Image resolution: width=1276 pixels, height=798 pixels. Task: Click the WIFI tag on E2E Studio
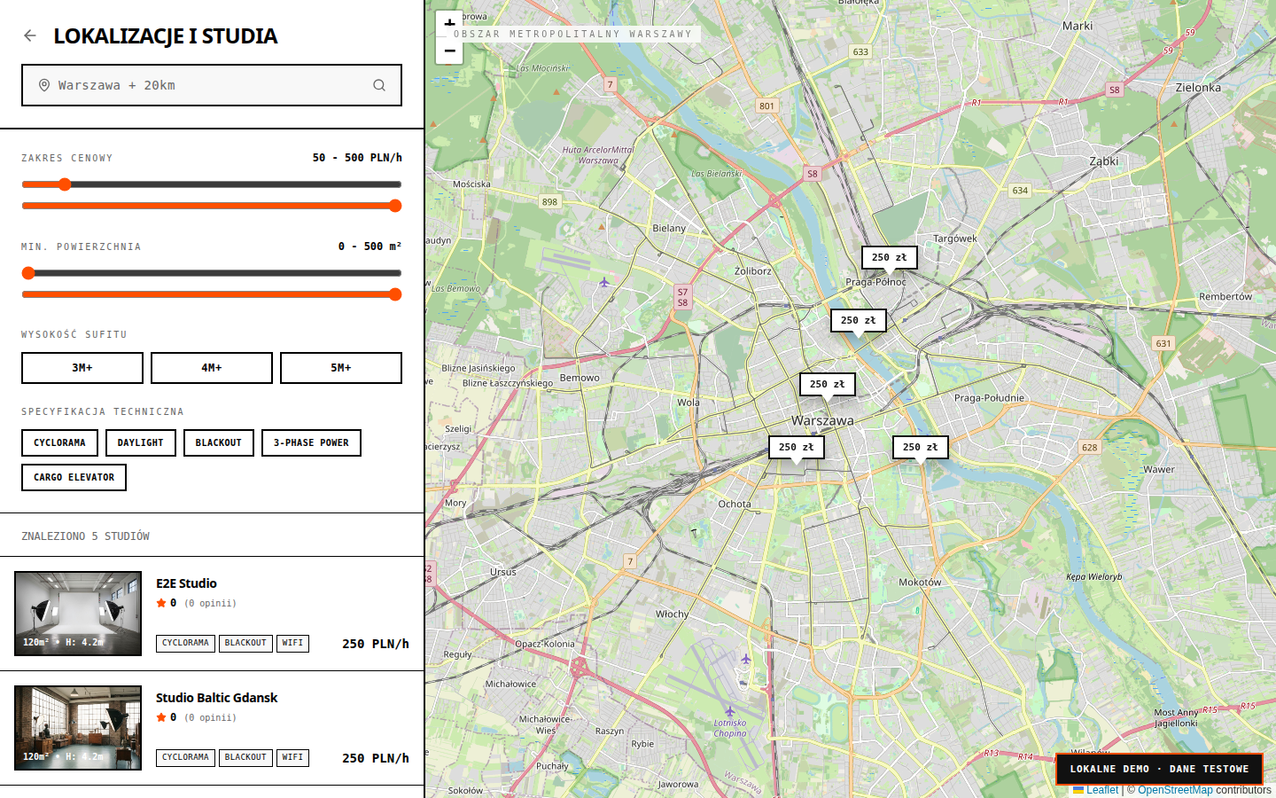(x=292, y=643)
